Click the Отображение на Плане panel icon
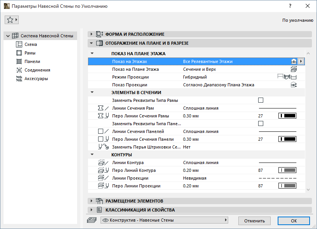Viewport: 317px width, 229px height. pos(99,43)
